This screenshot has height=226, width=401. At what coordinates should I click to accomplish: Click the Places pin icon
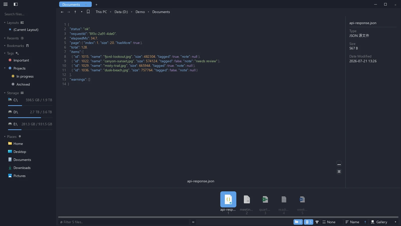[x=20, y=137]
